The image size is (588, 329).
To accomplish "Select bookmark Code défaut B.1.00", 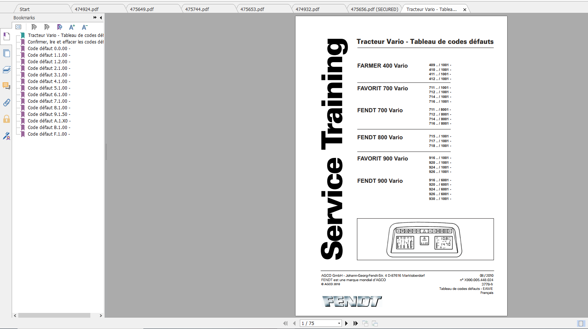I will 49,128.
